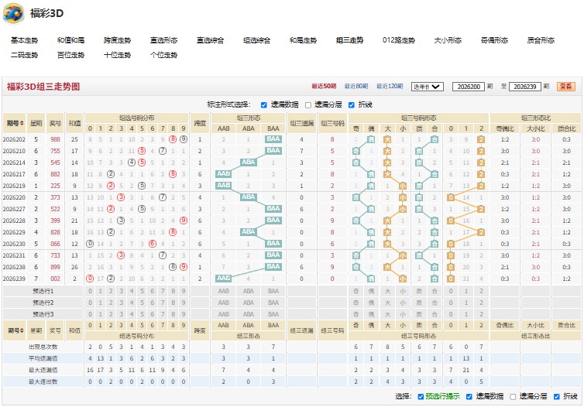The height and width of the screenshot is (407, 584).
Task: Select 大 in 预选行3 row
Action: 387,314
